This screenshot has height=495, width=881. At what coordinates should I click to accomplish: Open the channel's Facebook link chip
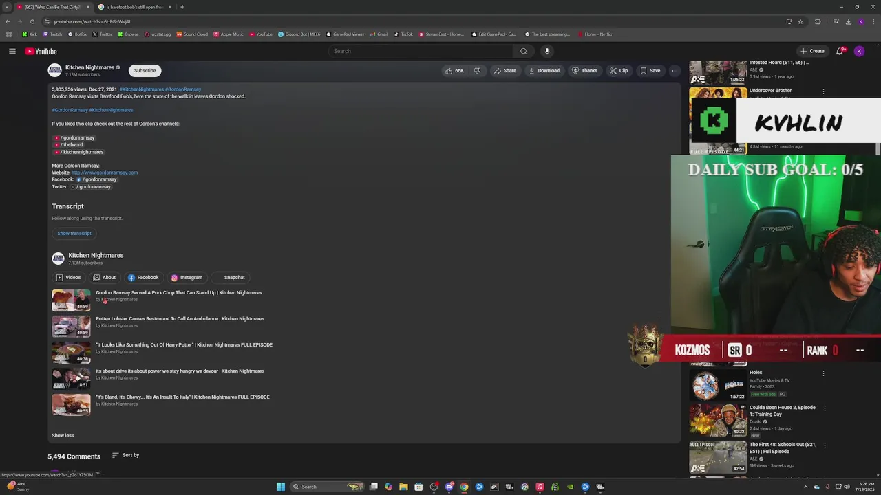pos(143,278)
